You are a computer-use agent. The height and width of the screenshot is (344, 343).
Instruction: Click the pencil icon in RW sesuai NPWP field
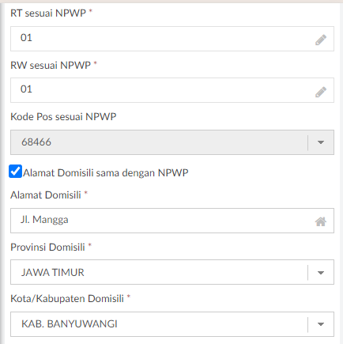click(x=321, y=92)
